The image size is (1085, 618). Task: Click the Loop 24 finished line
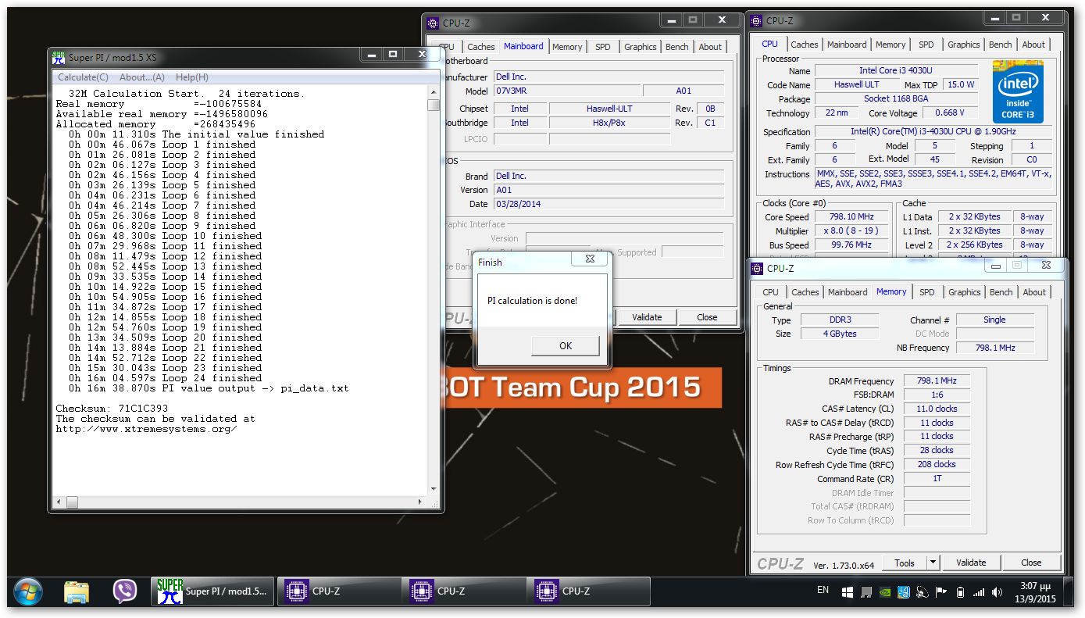pyautogui.click(x=166, y=378)
